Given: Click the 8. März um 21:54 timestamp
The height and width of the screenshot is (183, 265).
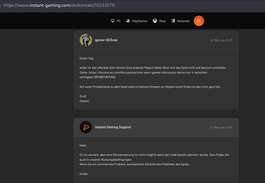Looking at the screenshot, I should tap(221, 127).
